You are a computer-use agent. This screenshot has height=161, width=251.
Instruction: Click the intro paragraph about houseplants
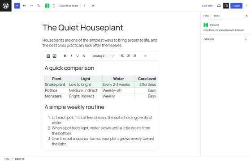(100, 42)
